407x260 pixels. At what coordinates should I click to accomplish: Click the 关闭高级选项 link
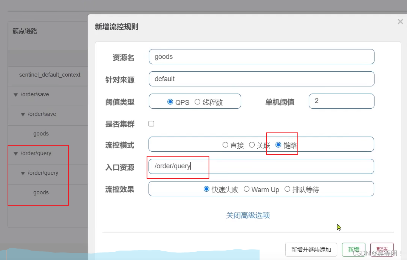[x=248, y=215]
